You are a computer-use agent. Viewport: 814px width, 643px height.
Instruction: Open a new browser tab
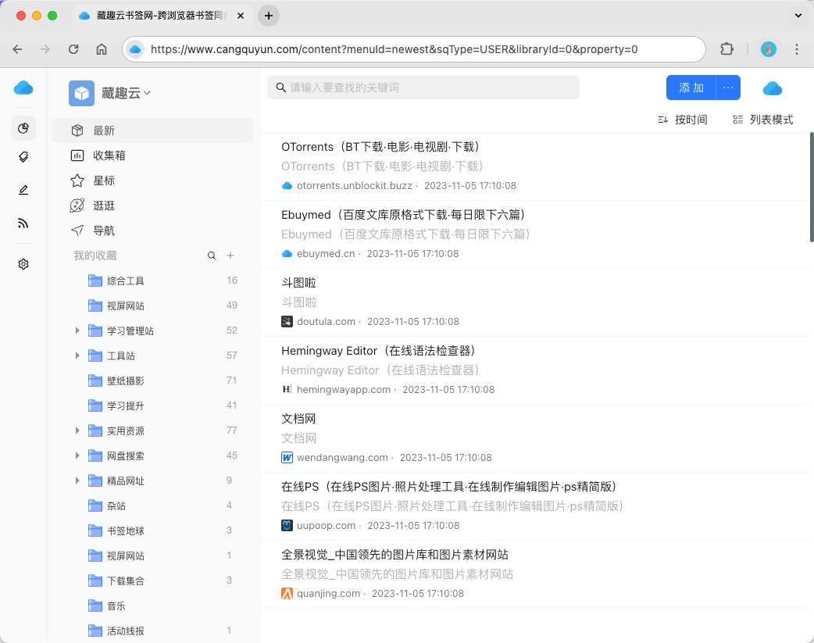coord(269,16)
